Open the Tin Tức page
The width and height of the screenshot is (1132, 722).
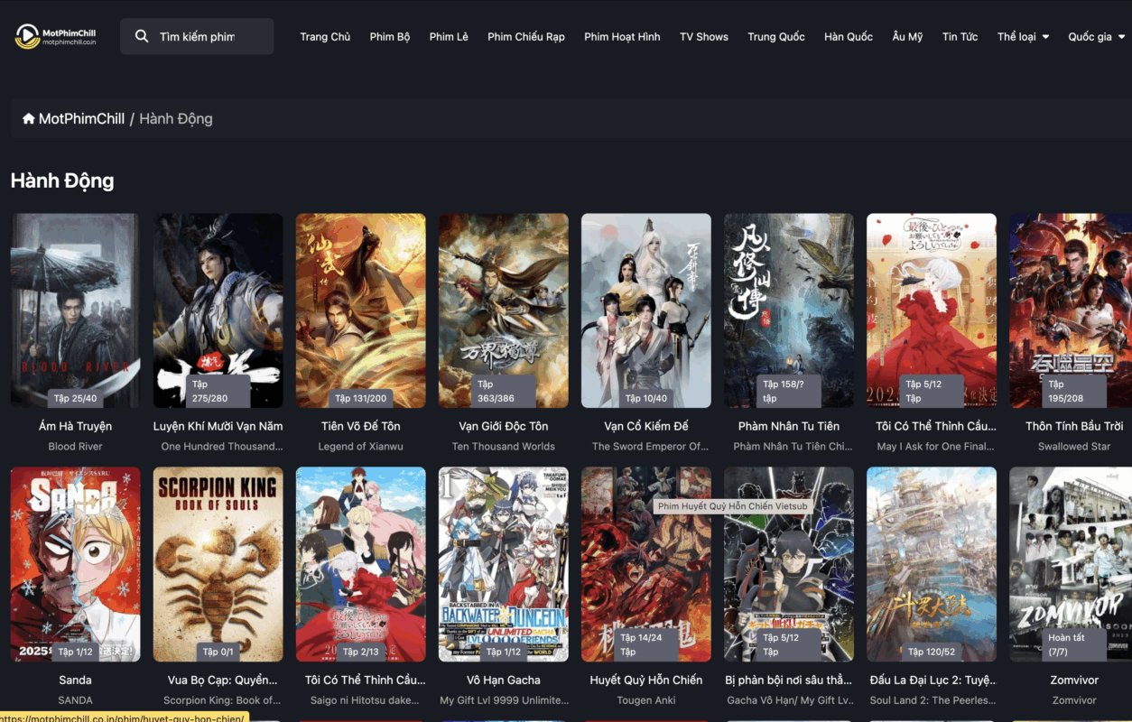pos(960,37)
